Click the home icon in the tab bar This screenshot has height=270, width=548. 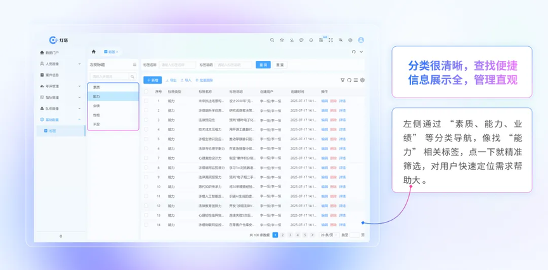[x=94, y=52]
